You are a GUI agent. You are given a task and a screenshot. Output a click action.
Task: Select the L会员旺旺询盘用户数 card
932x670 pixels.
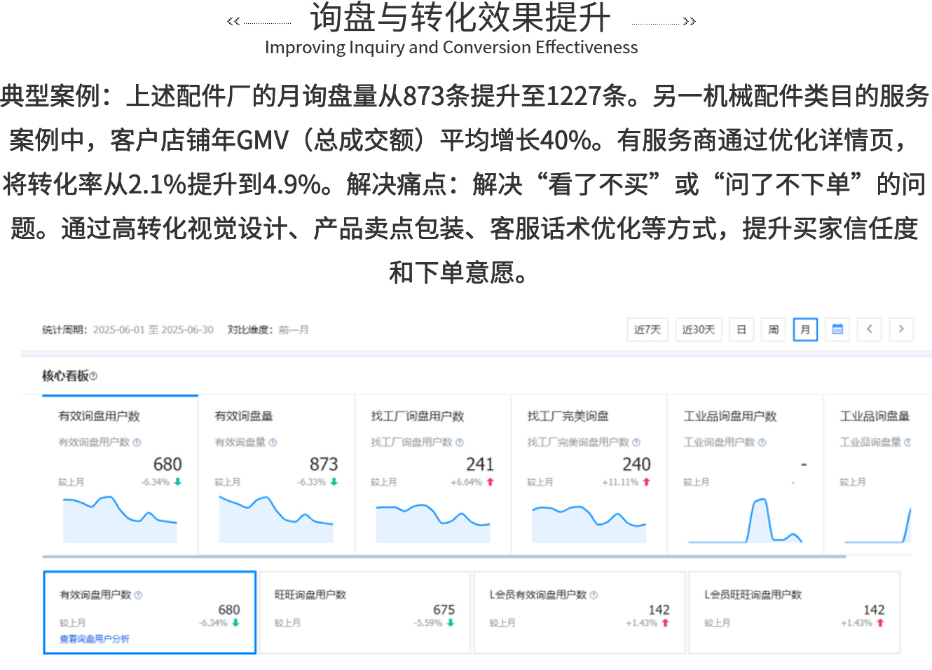click(795, 613)
